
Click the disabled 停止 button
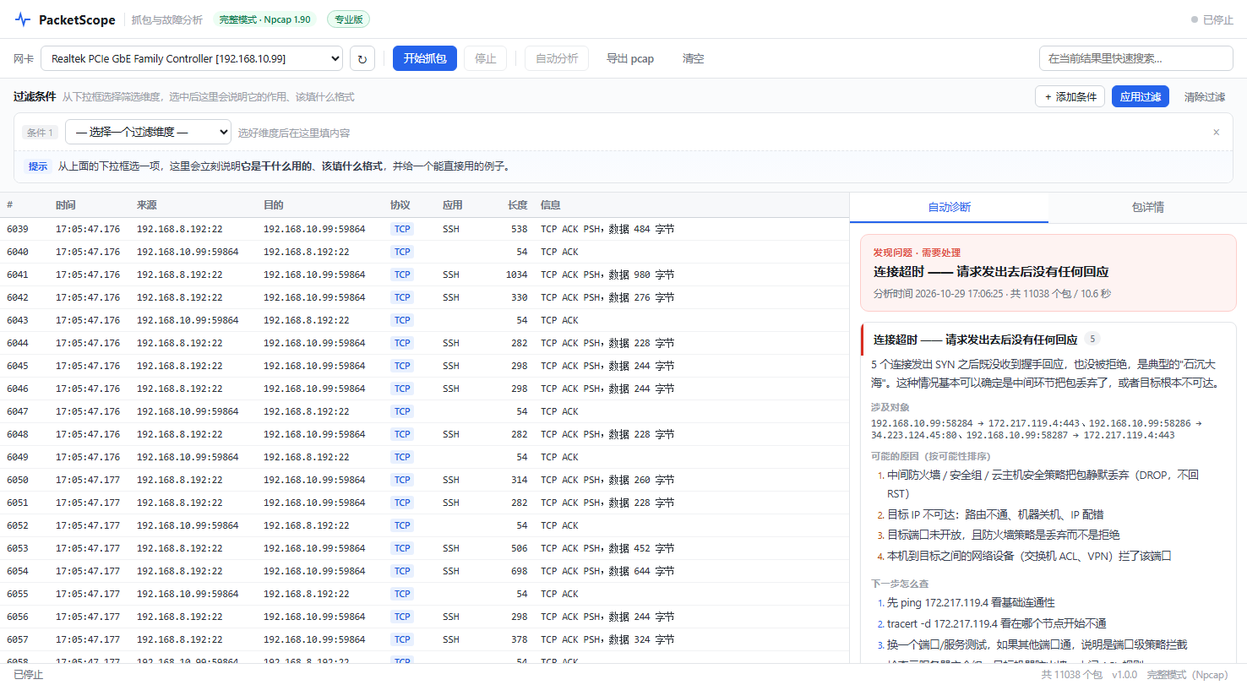(x=486, y=58)
